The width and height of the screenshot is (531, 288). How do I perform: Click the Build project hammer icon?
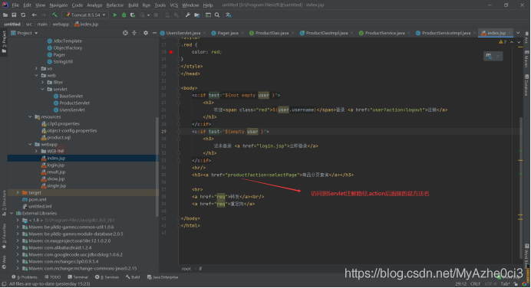click(54, 15)
